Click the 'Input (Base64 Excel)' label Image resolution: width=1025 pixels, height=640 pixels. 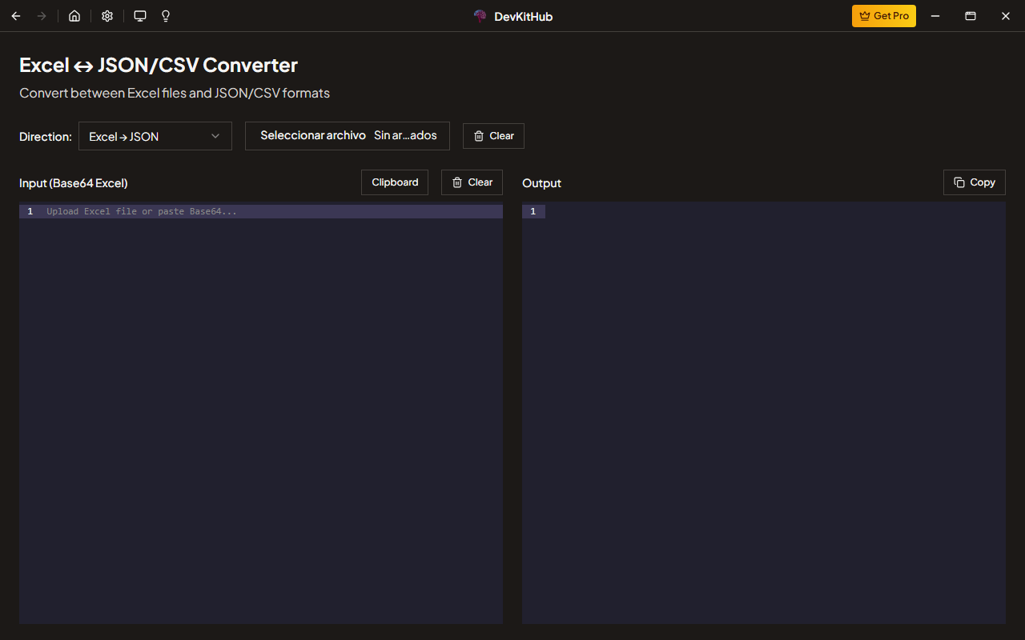coord(74,183)
